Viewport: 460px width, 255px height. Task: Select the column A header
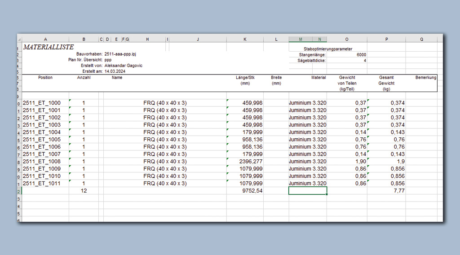(x=45, y=40)
